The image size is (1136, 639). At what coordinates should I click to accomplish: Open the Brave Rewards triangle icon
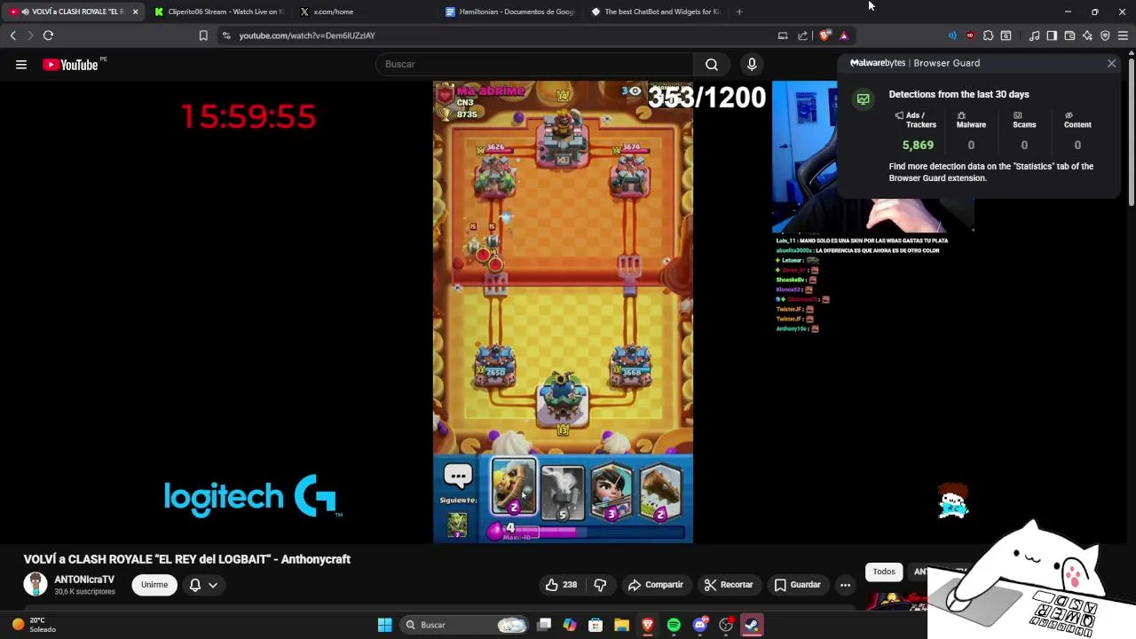(x=844, y=35)
